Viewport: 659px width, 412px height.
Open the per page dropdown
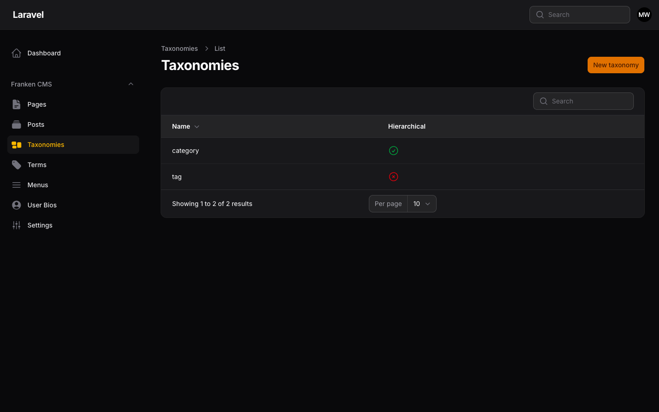tap(421, 204)
